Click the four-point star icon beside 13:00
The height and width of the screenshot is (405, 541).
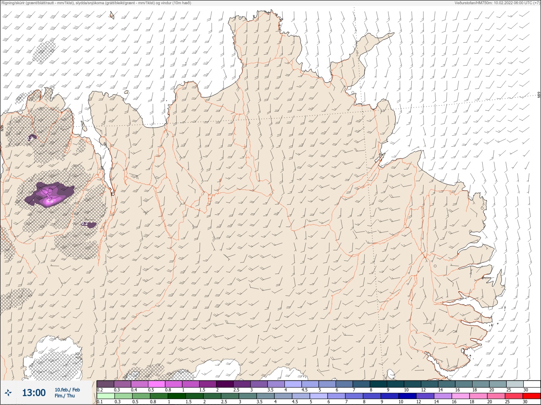click(8, 393)
